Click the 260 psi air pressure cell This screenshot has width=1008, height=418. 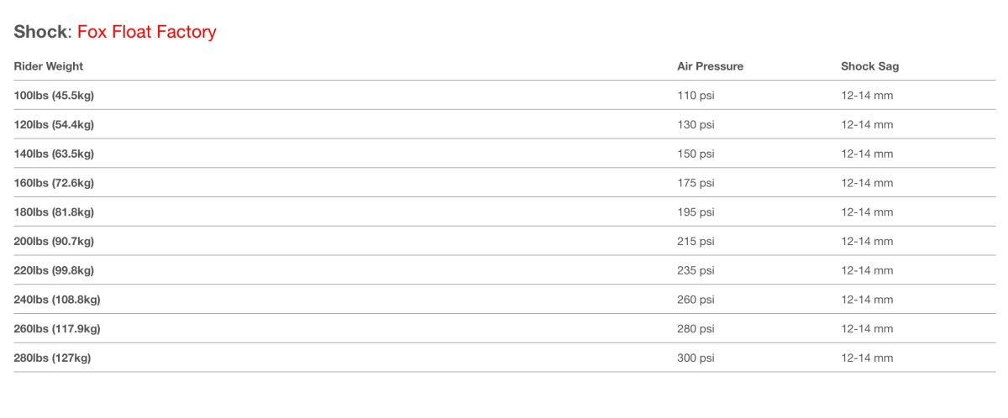pyautogui.click(x=696, y=300)
